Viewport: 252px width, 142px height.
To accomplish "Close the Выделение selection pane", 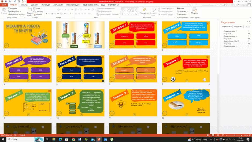I will click(x=250, y=22).
